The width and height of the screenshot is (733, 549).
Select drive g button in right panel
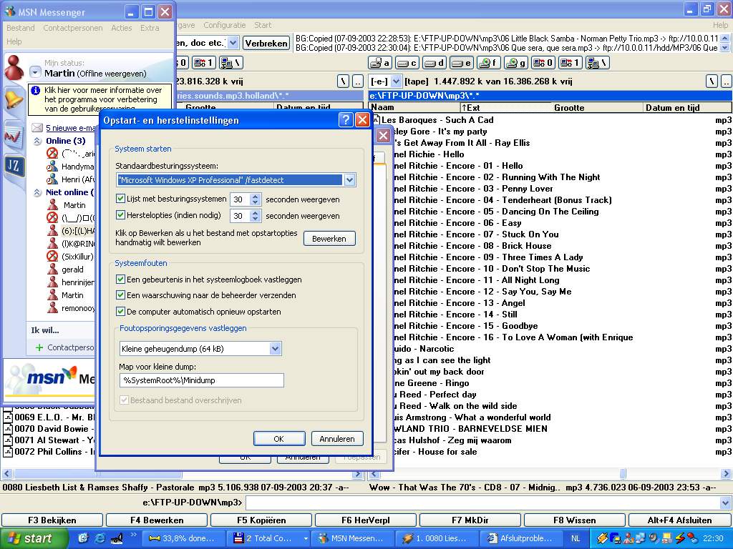pyautogui.click(x=515, y=63)
